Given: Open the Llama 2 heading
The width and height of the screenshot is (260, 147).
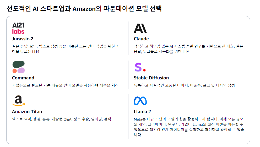Looking at the screenshot, I should pyautogui.click(x=142, y=112).
